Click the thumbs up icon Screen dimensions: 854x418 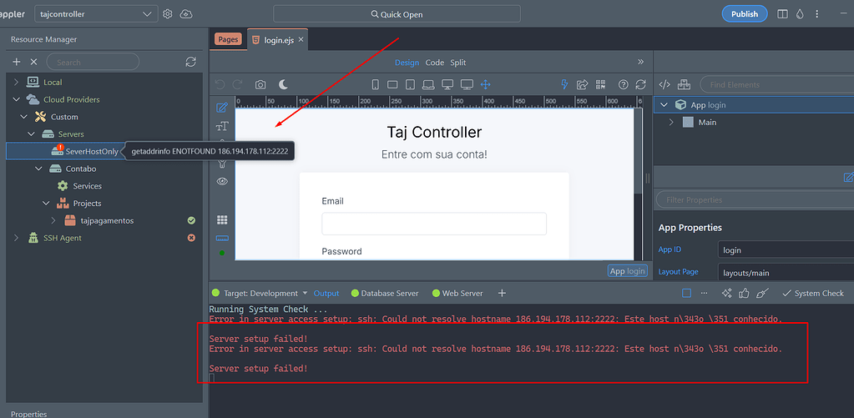pyautogui.click(x=744, y=294)
